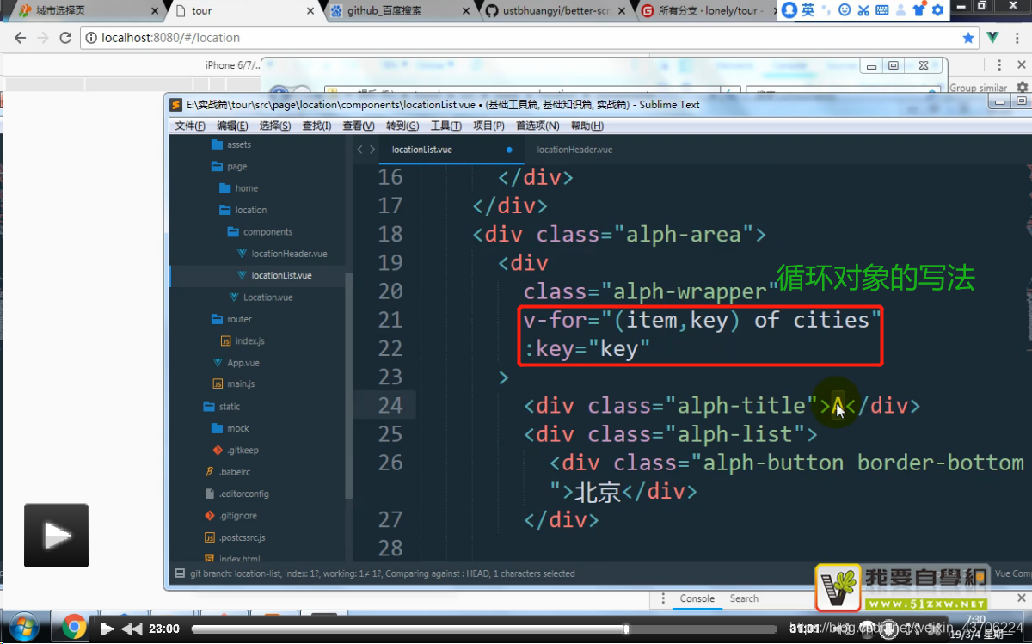The height and width of the screenshot is (644, 1032).
Task: Open main.js from the sidebar
Action: (x=234, y=384)
